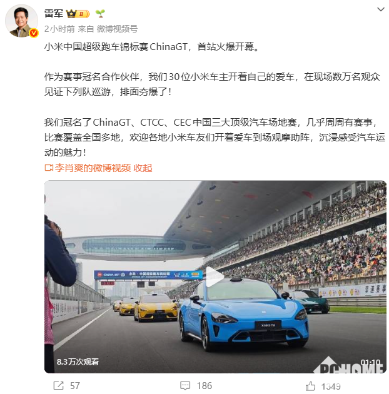Click the repost share icon
The width and height of the screenshot is (389, 394).
tap(59, 385)
